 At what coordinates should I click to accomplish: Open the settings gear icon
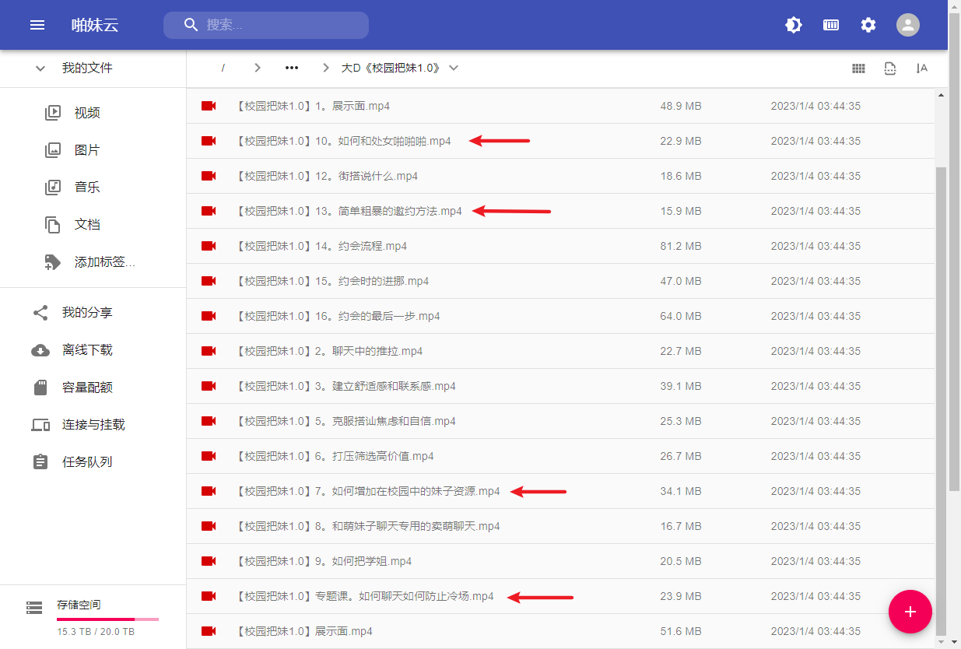point(868,25)
